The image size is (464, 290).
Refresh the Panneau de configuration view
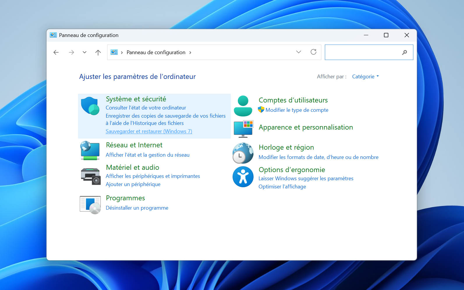(314, 52)
